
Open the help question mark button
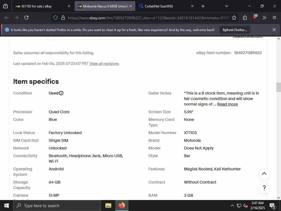pyautogui.click(x=264, y=188)
